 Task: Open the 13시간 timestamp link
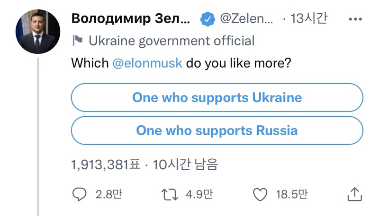click(309, 18)
